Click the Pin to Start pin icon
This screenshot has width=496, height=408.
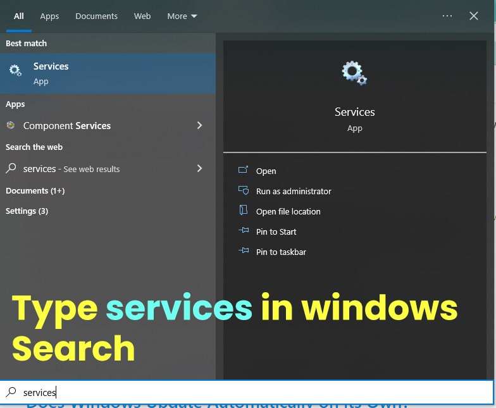coord(243,232)
